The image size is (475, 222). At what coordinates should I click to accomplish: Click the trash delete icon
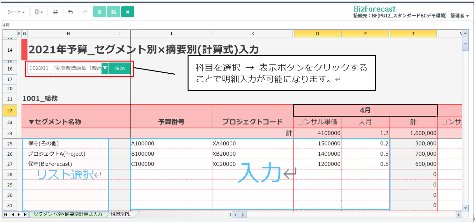pos(99,12)
